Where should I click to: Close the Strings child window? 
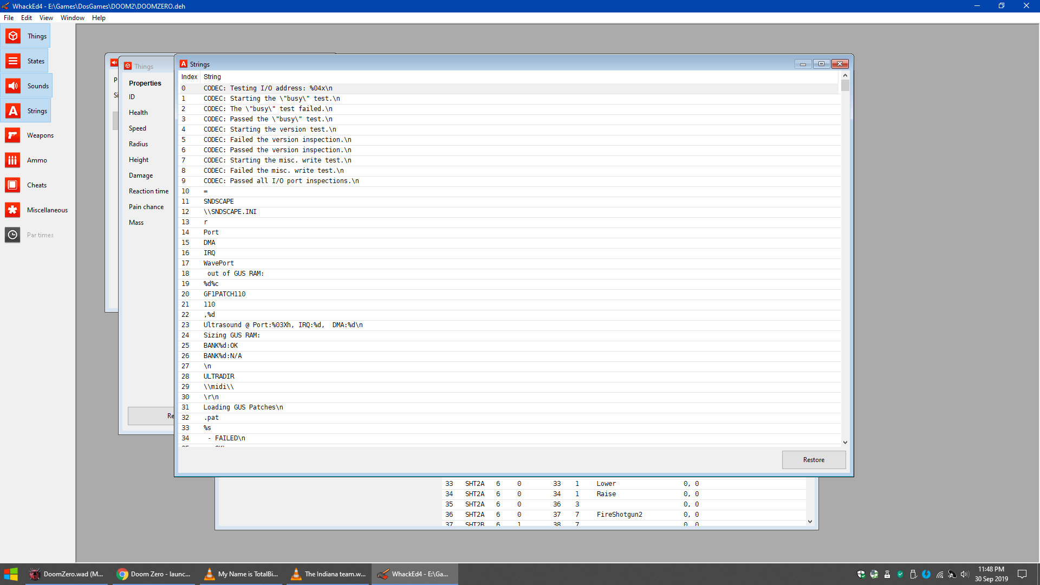tap(840, 64)
